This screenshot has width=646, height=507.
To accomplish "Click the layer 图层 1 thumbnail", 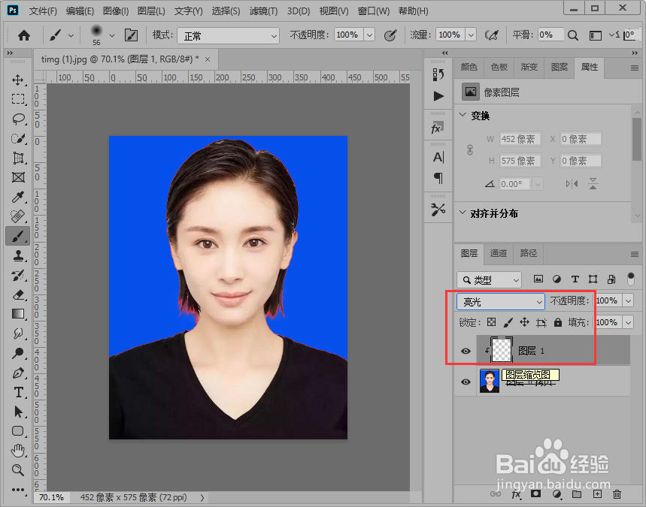I will point(502,351).
